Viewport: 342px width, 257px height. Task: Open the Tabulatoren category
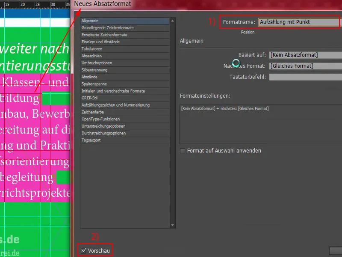click(x=125, y=49)
